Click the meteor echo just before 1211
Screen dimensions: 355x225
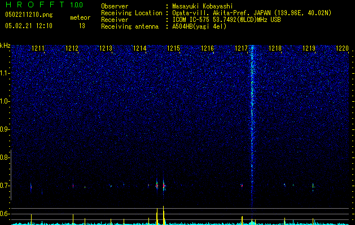coord(31,187)
